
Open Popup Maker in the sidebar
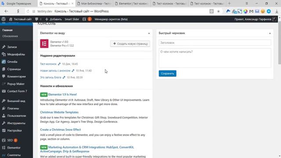(x=16, y=84)
